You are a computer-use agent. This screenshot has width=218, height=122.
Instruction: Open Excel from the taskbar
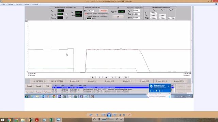point(51,120)
